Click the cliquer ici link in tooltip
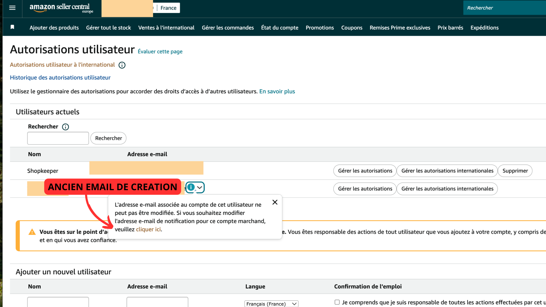 point(148,229)
